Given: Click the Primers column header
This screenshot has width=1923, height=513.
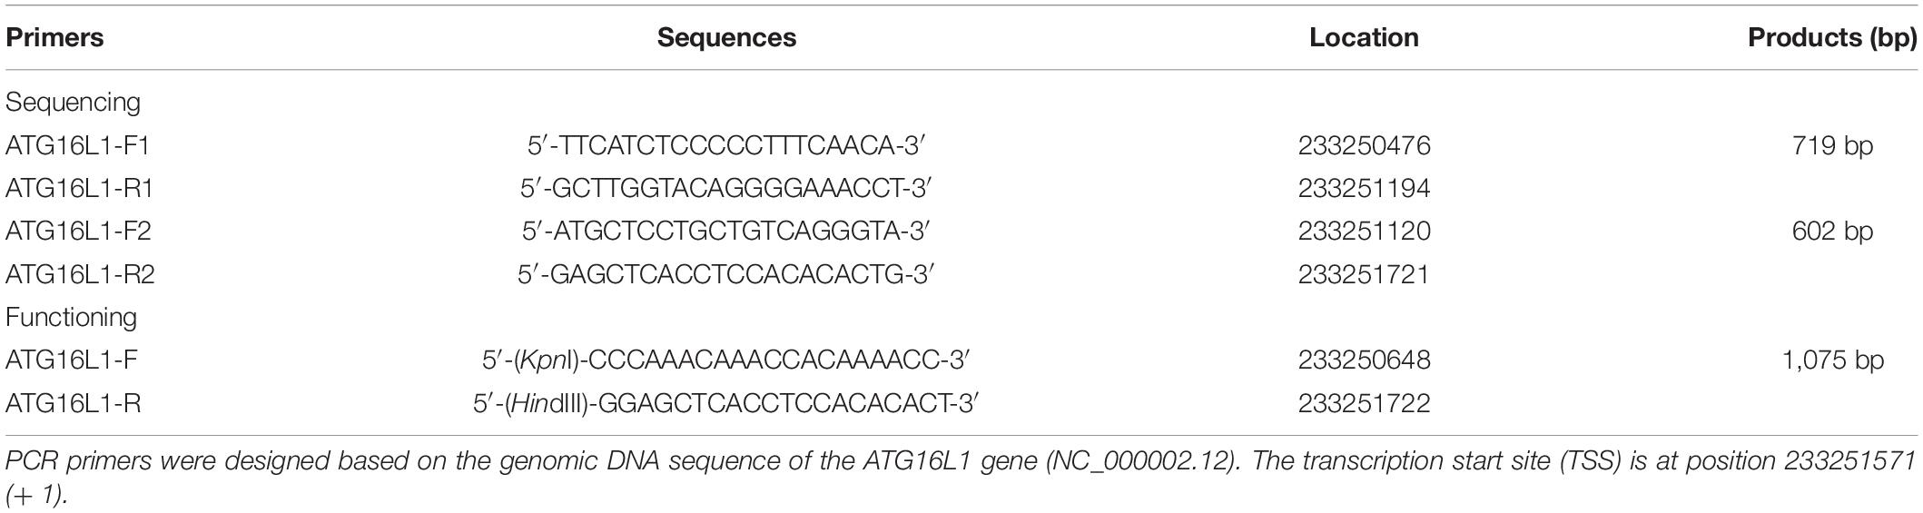Looking at the screenshot, I should click(x=54, y=38).
